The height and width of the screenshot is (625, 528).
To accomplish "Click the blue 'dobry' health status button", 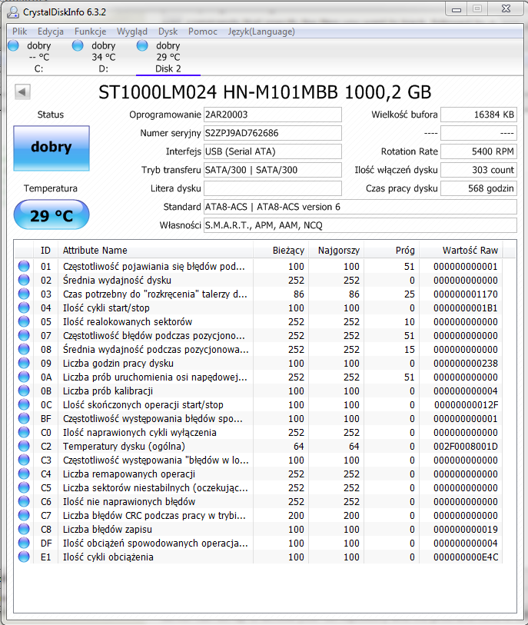I will click(x=51, y=148).
